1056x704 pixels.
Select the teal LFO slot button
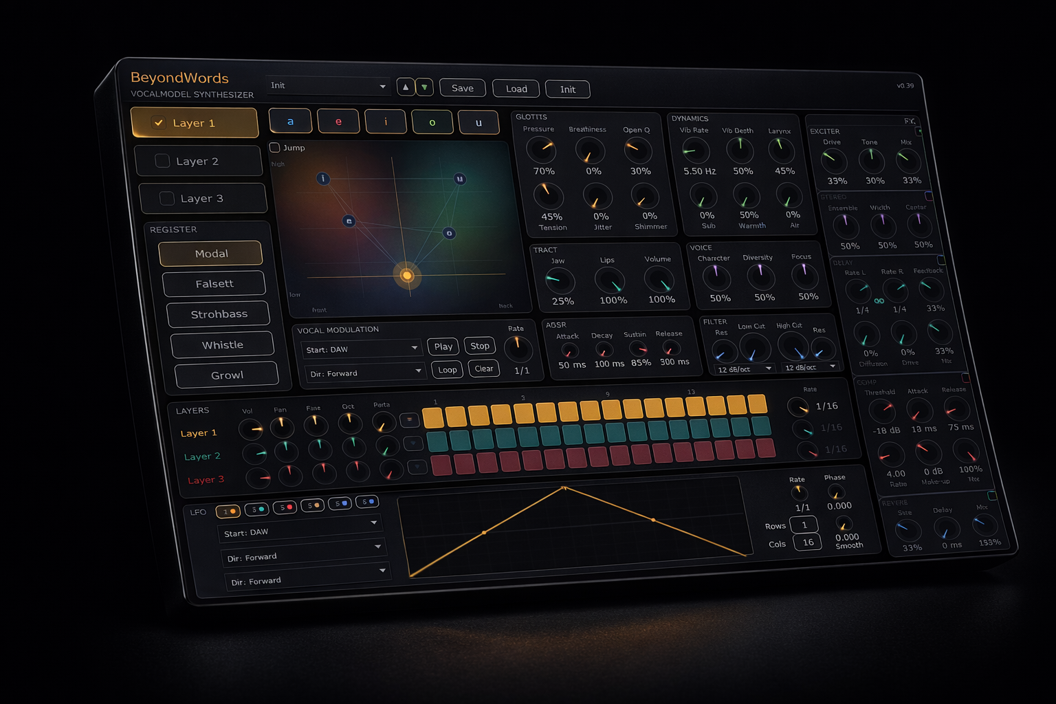click(x=256, y=509)
